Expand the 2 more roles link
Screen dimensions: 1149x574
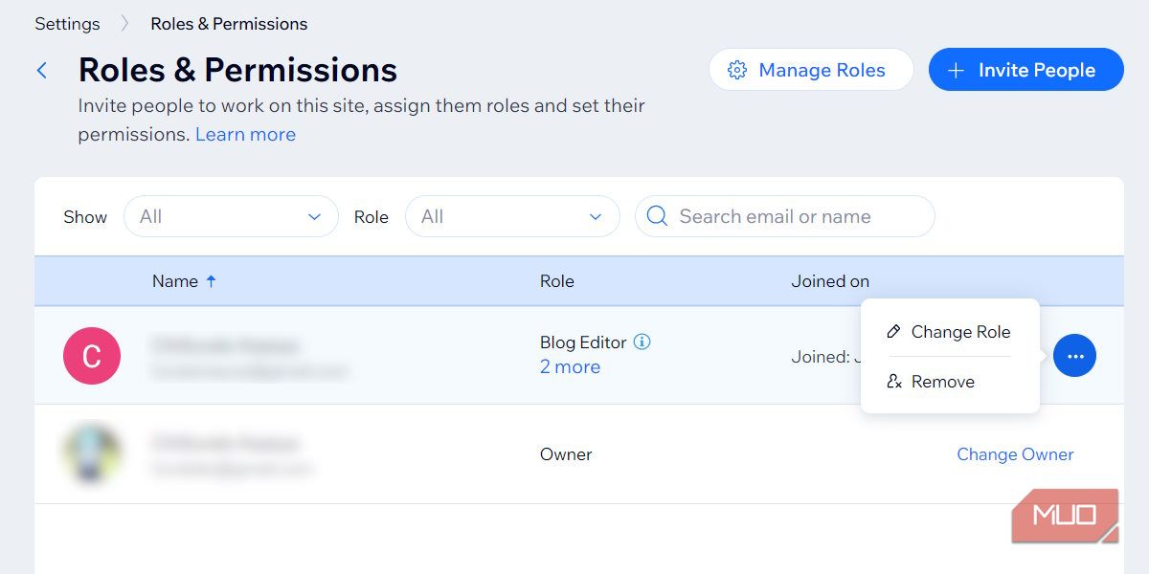click(x=570, y=366)
